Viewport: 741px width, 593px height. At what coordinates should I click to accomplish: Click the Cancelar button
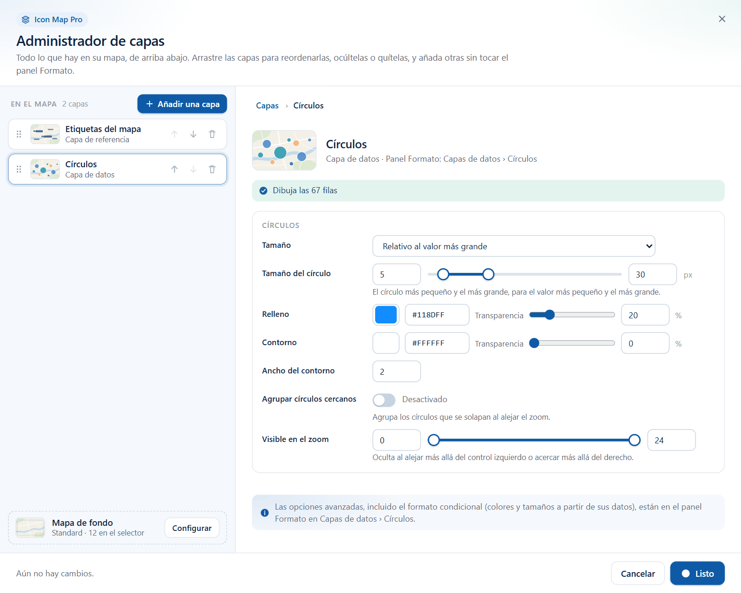pyautogui.click(x=638, y=574)
